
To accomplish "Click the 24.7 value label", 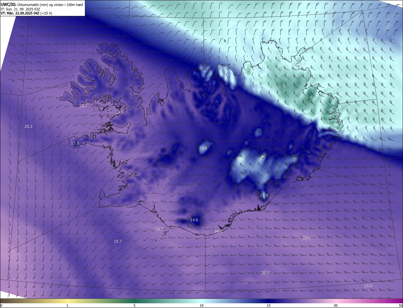I will pyautogui.click(x=159, y=229).
